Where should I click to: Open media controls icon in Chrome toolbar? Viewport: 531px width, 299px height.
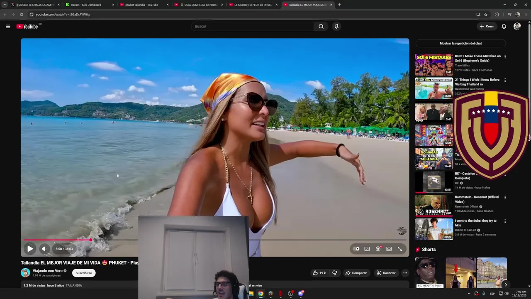pos(509,15)
